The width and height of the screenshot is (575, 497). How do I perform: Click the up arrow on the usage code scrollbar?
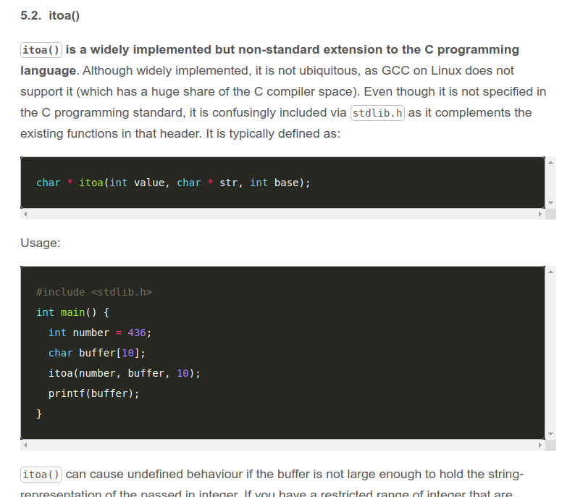click(x=550, y=272)
